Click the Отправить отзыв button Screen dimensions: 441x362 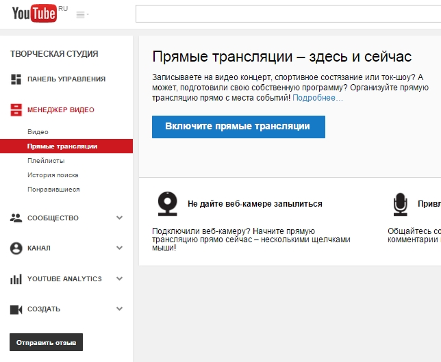pos(46,342)
